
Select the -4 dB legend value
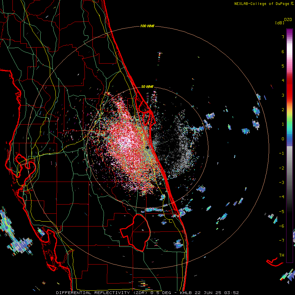pos(282,197)
